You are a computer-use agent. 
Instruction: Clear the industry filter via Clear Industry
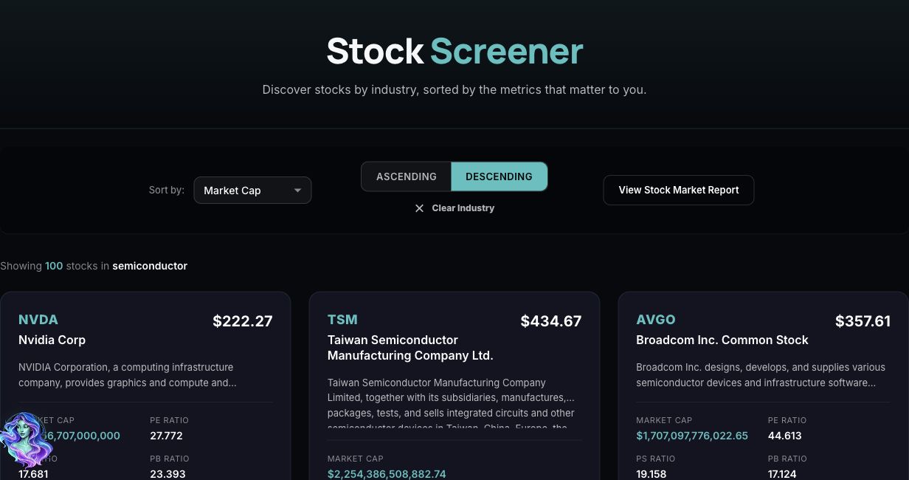(454, 208)
